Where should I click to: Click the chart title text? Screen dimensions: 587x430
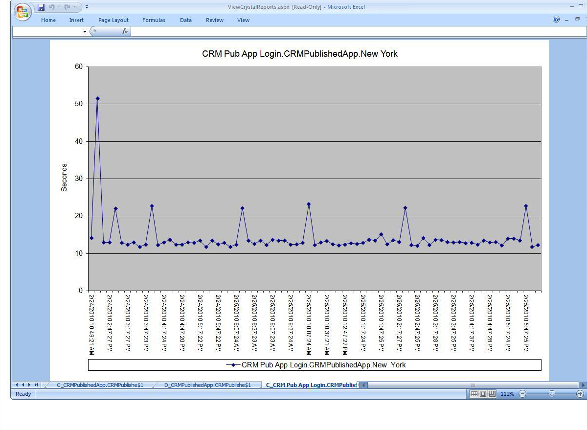(x=300, y=54)
